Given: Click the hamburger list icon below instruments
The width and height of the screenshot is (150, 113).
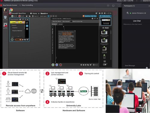Looking at the screenshot, I should [x=105, y=61].
